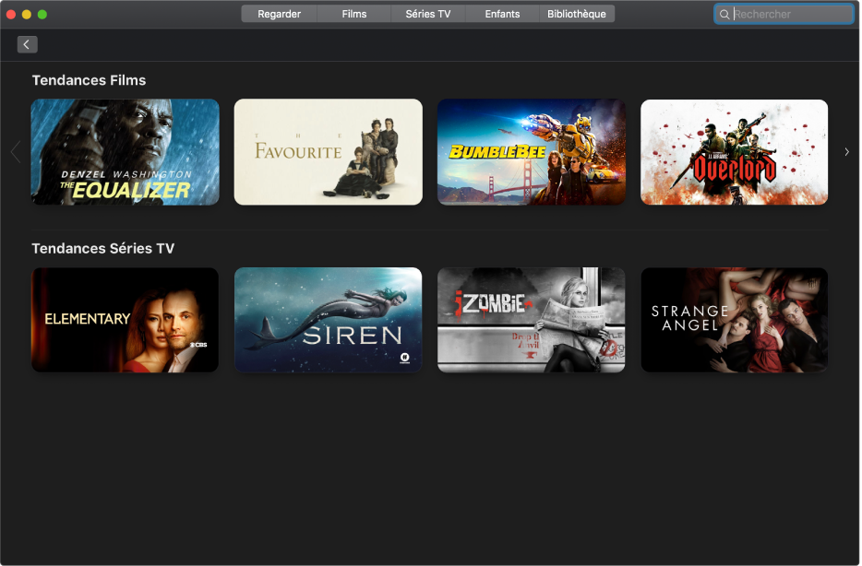Click the back chevron button
The image size is (862, 566).
point(27,44)
